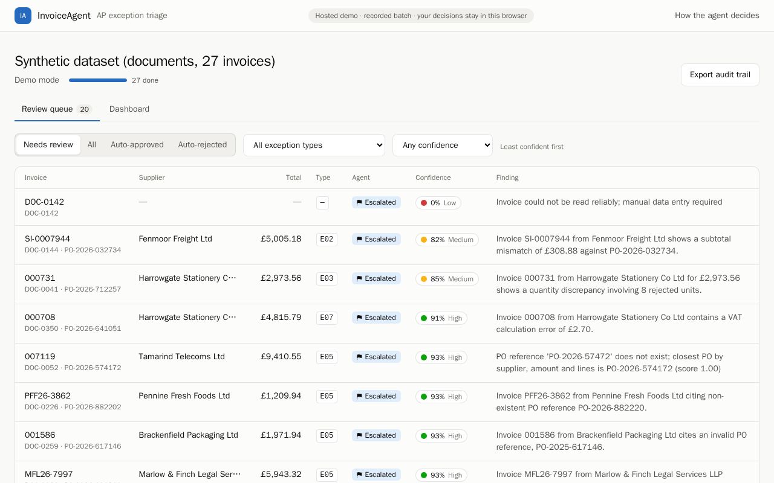Image resolution: width=774 pixels, height=483 pixels.
Task: Click the E02 exception type tag
Action: click(327, 239)
